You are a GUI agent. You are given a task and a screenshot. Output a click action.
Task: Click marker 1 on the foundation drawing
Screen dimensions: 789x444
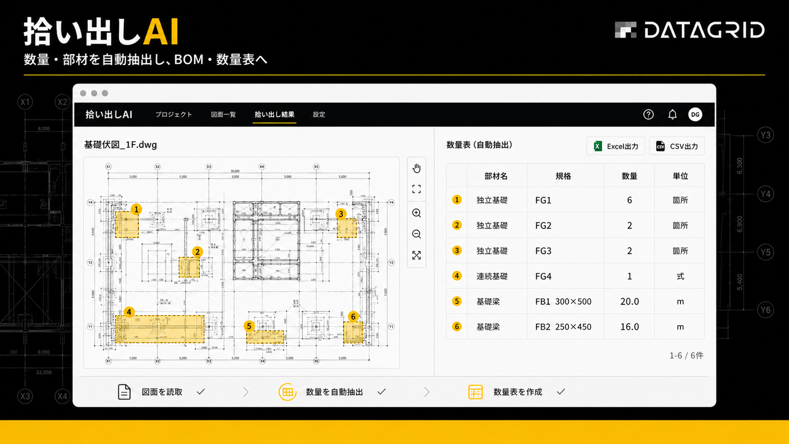point(137,209)
